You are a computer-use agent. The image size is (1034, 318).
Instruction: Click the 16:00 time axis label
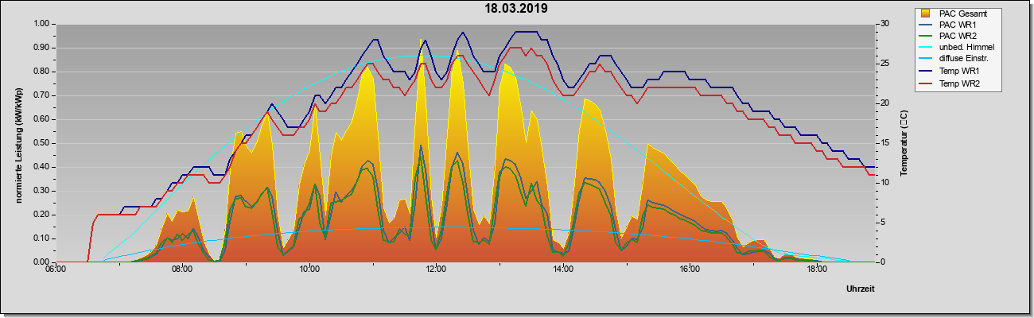pos(690,270)
